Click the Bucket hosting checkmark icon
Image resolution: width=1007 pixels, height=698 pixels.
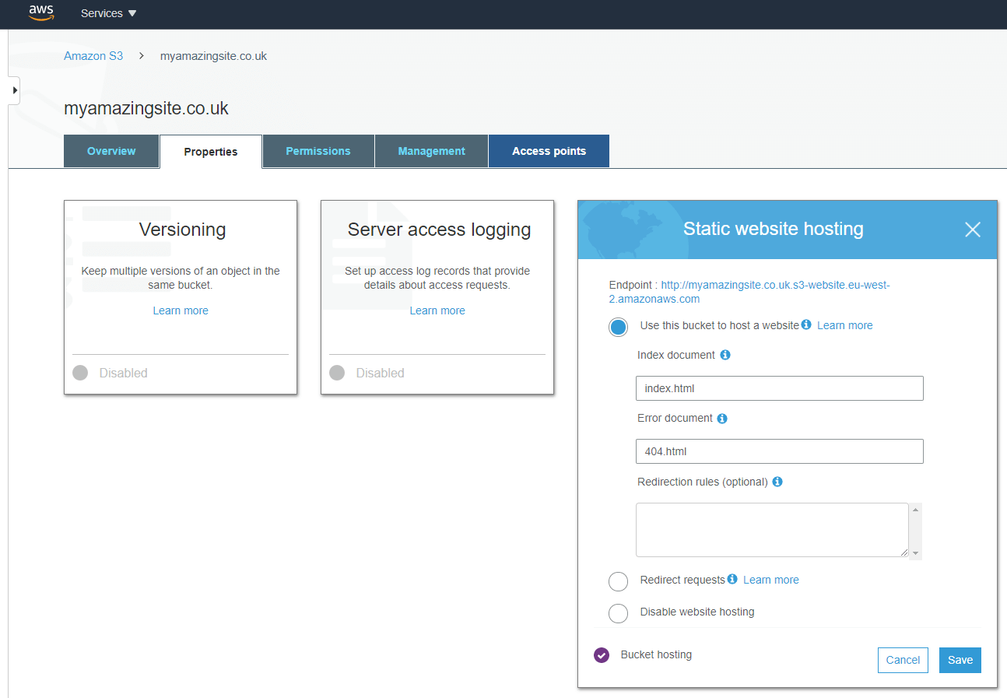click(x=602, y=655)
